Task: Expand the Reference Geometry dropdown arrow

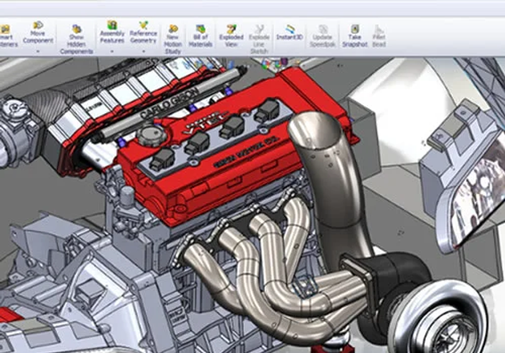Action: click(143, 51)
